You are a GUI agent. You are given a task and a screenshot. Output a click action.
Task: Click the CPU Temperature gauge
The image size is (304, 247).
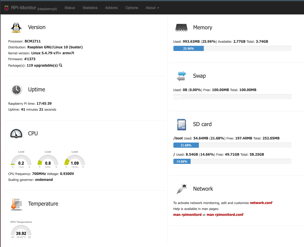21,230
